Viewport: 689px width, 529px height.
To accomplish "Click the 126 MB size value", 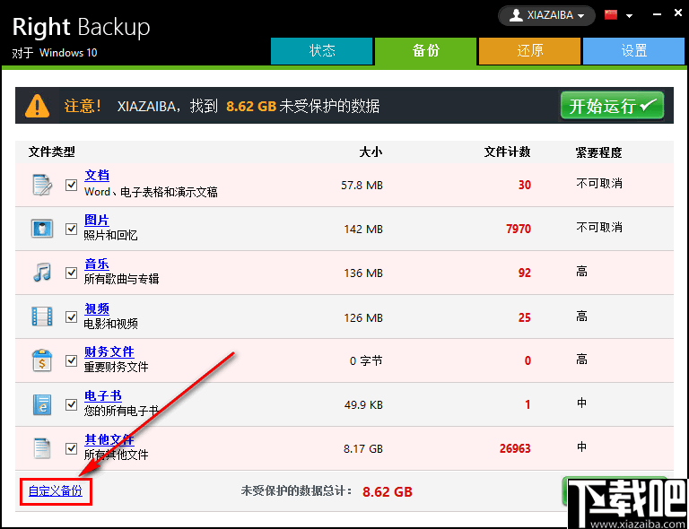I will tap(363, 317).
